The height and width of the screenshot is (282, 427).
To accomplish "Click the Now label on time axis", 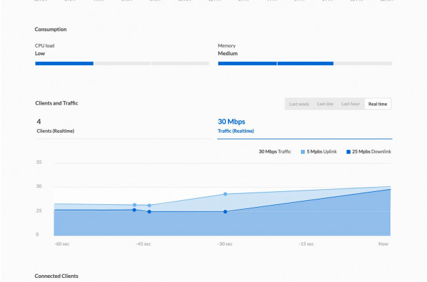I will [x=383, y=243].
